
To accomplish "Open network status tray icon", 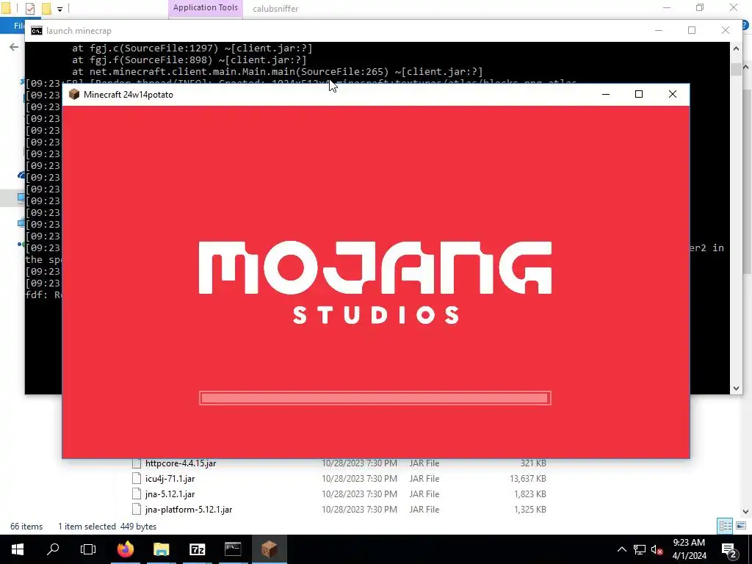I will 640,549.
